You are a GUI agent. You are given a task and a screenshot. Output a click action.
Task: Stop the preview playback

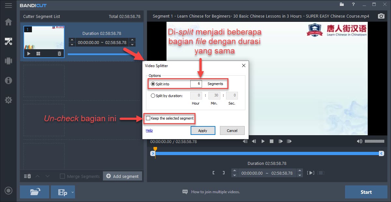[271, 141]
